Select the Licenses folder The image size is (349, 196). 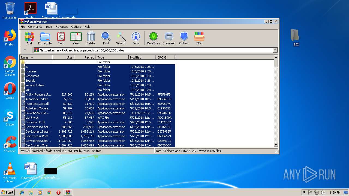(x=98, y=71)
